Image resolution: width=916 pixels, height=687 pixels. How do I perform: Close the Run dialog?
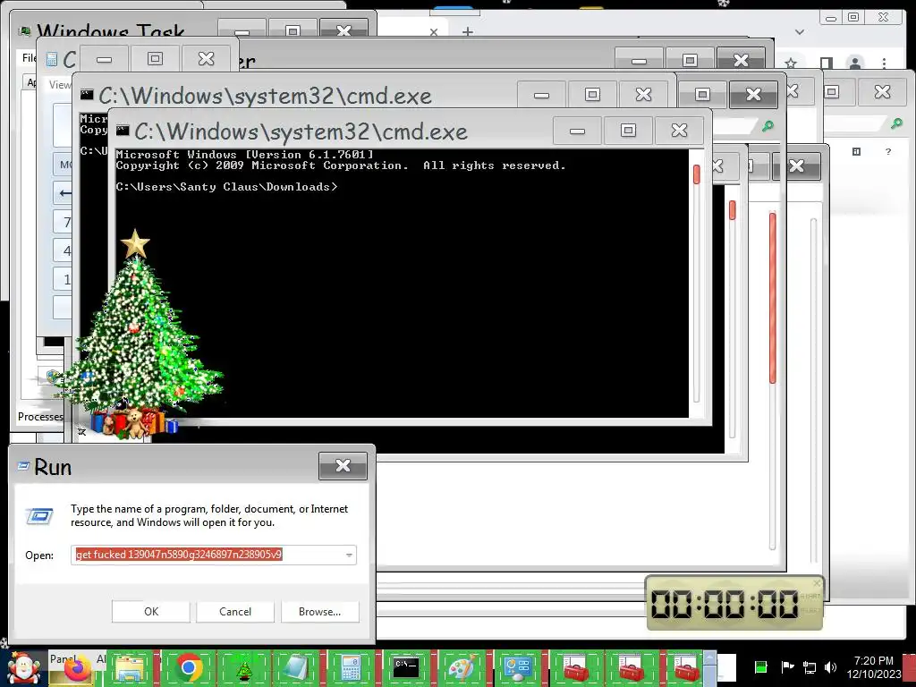click(343, 465)
